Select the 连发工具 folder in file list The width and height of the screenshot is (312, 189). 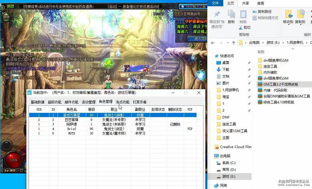[x=270, y=66]
